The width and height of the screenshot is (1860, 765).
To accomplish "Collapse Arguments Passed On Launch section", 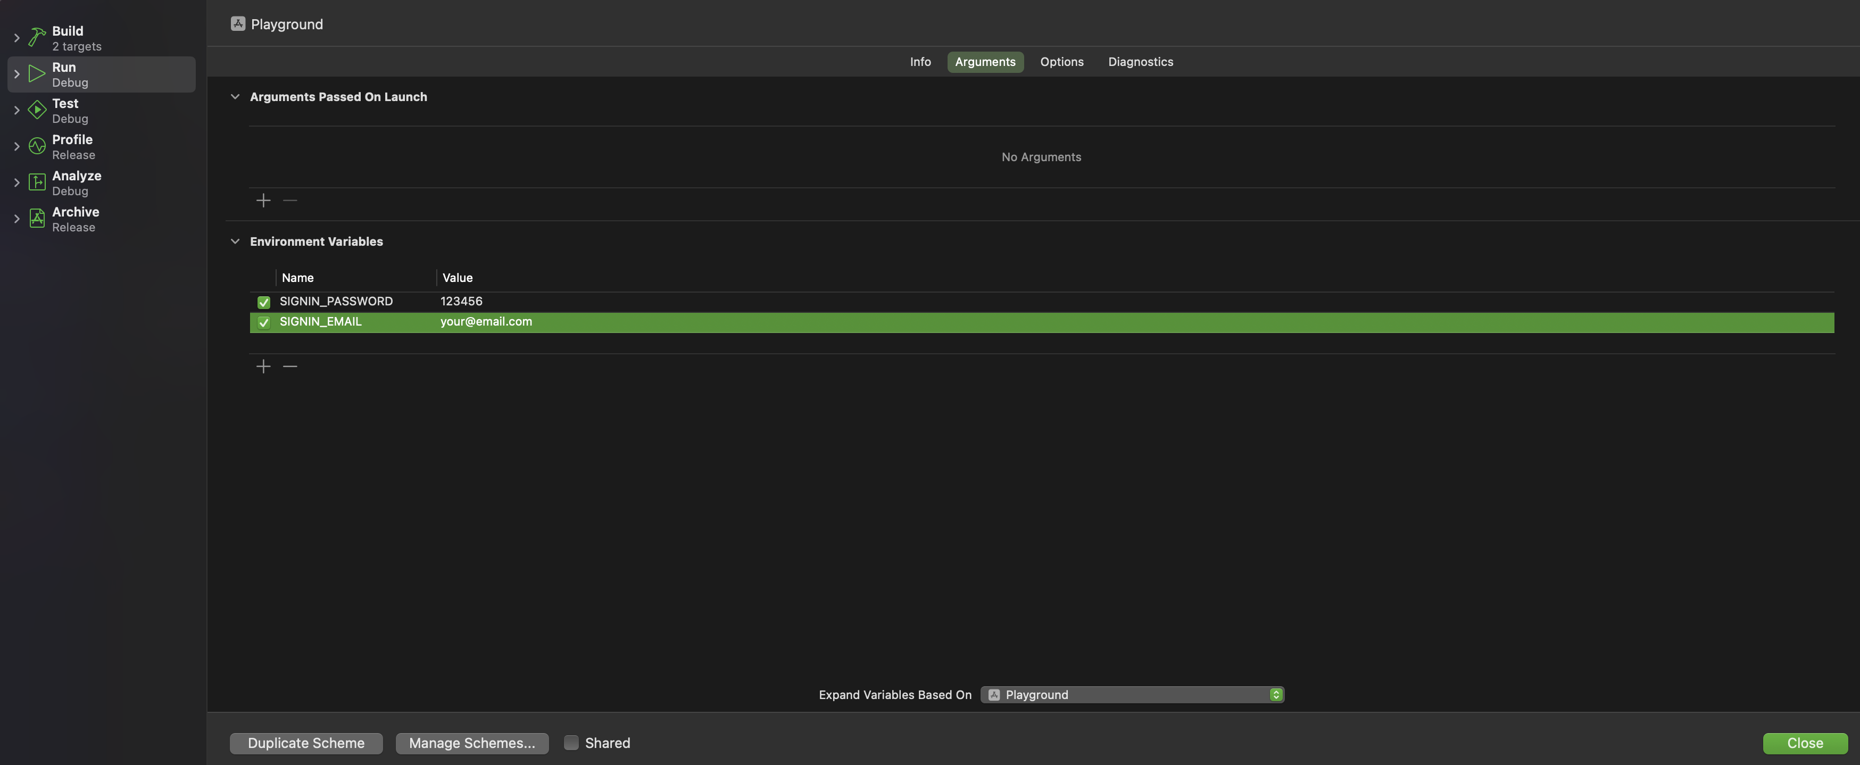I will click(x=235, y=96).
